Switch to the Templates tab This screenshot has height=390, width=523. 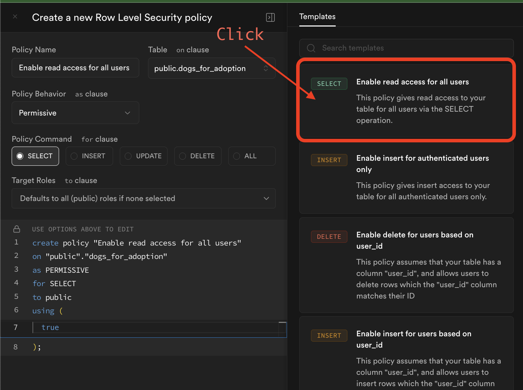(317, 17)
